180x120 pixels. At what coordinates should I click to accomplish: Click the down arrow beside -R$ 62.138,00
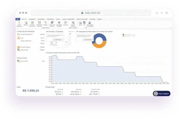pos(81,94)
